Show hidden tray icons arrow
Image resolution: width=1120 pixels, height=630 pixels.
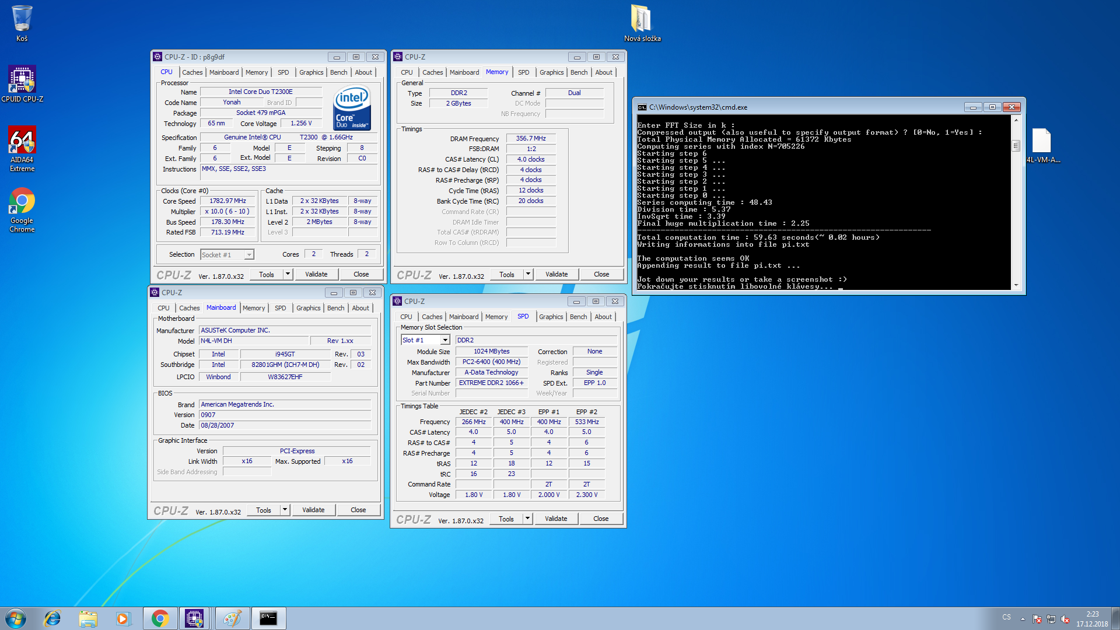point(1023,618)
